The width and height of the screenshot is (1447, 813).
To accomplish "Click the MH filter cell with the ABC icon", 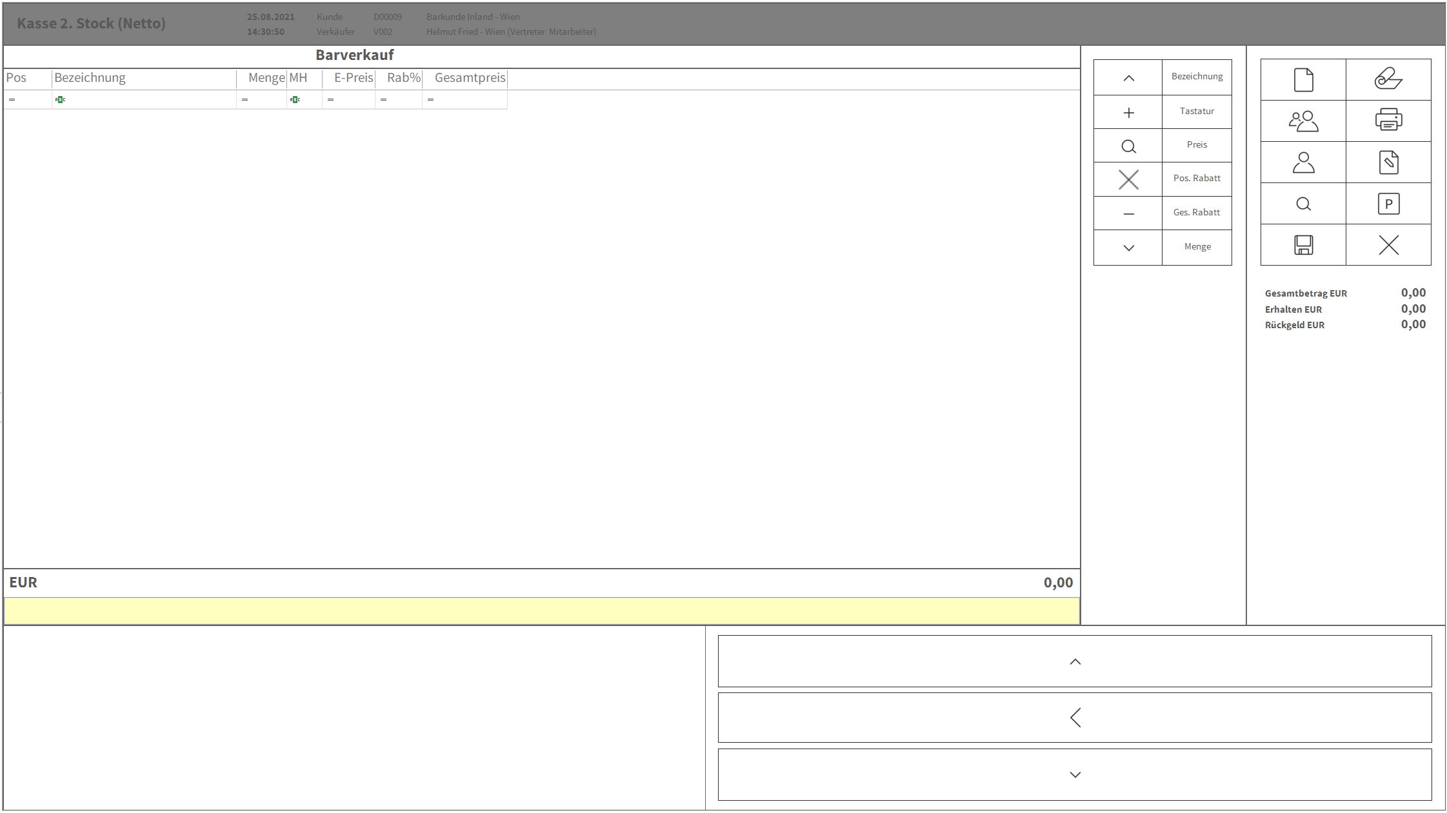I will coord(304,99).
